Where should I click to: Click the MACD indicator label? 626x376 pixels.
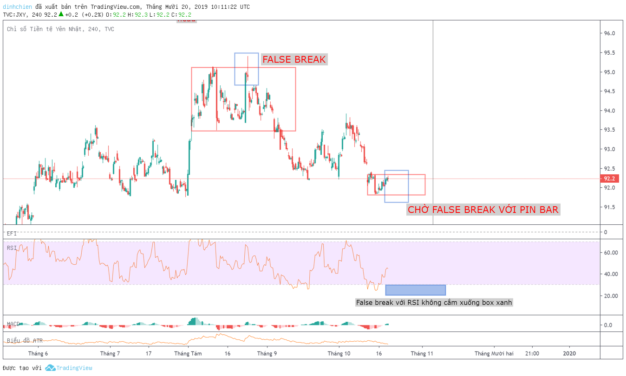click(13, 324)
